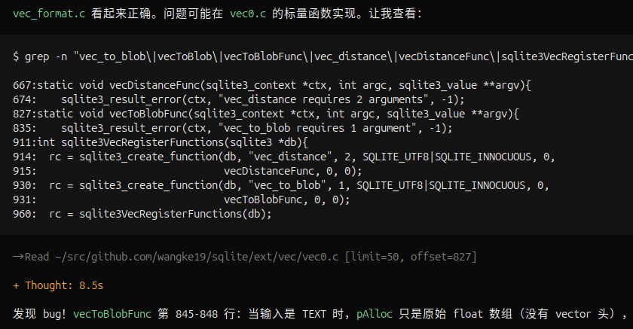Click line 930 vec_to_blob create_function call
Screen dimensions: 633x329
(x=281, y=185)
